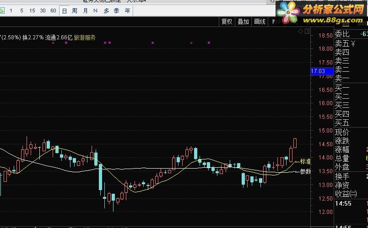The height and width of the screenshot is (228, 368).
Task: Select the yearly (年) K-line tab
Action: pyautogui.click(x=127, y=11)
